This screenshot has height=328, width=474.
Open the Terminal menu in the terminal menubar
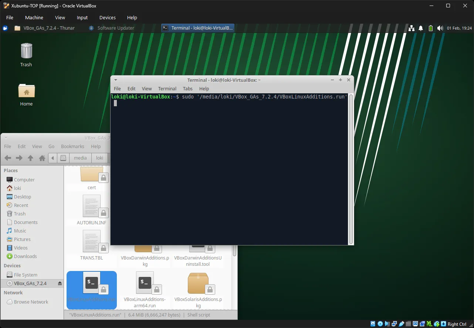pyautogui.click(x=167, y=89)
